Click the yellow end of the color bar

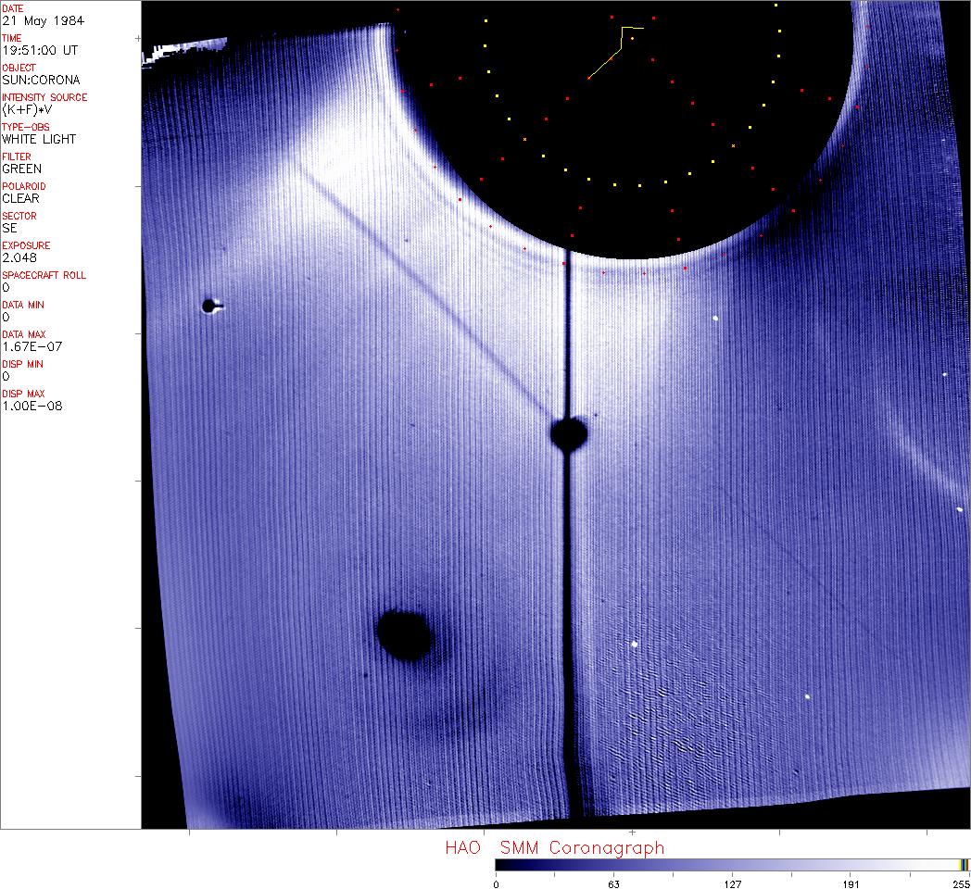(964, 864)
